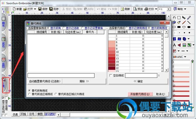Click the green leaf pattern icon
The width and height of the screenshot is (196, 119).
tap(189, 45)
